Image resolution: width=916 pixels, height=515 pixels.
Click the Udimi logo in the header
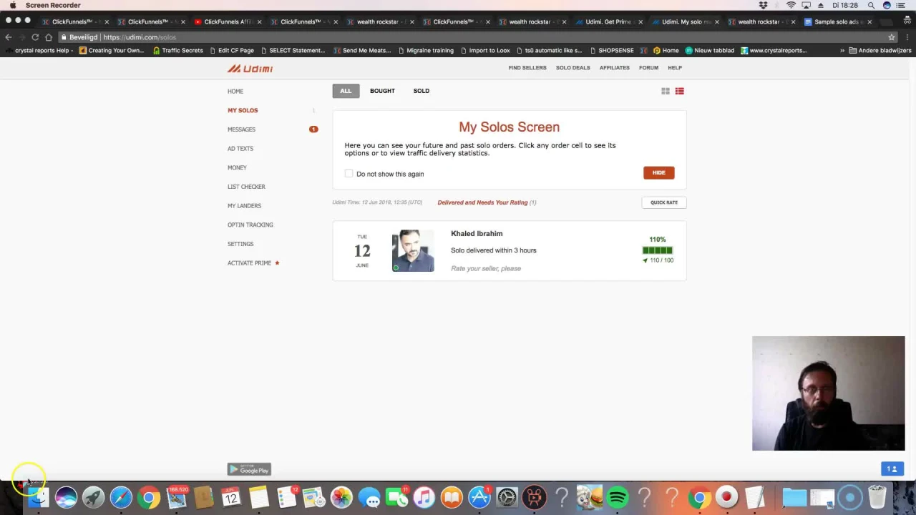tap(250, 69)
